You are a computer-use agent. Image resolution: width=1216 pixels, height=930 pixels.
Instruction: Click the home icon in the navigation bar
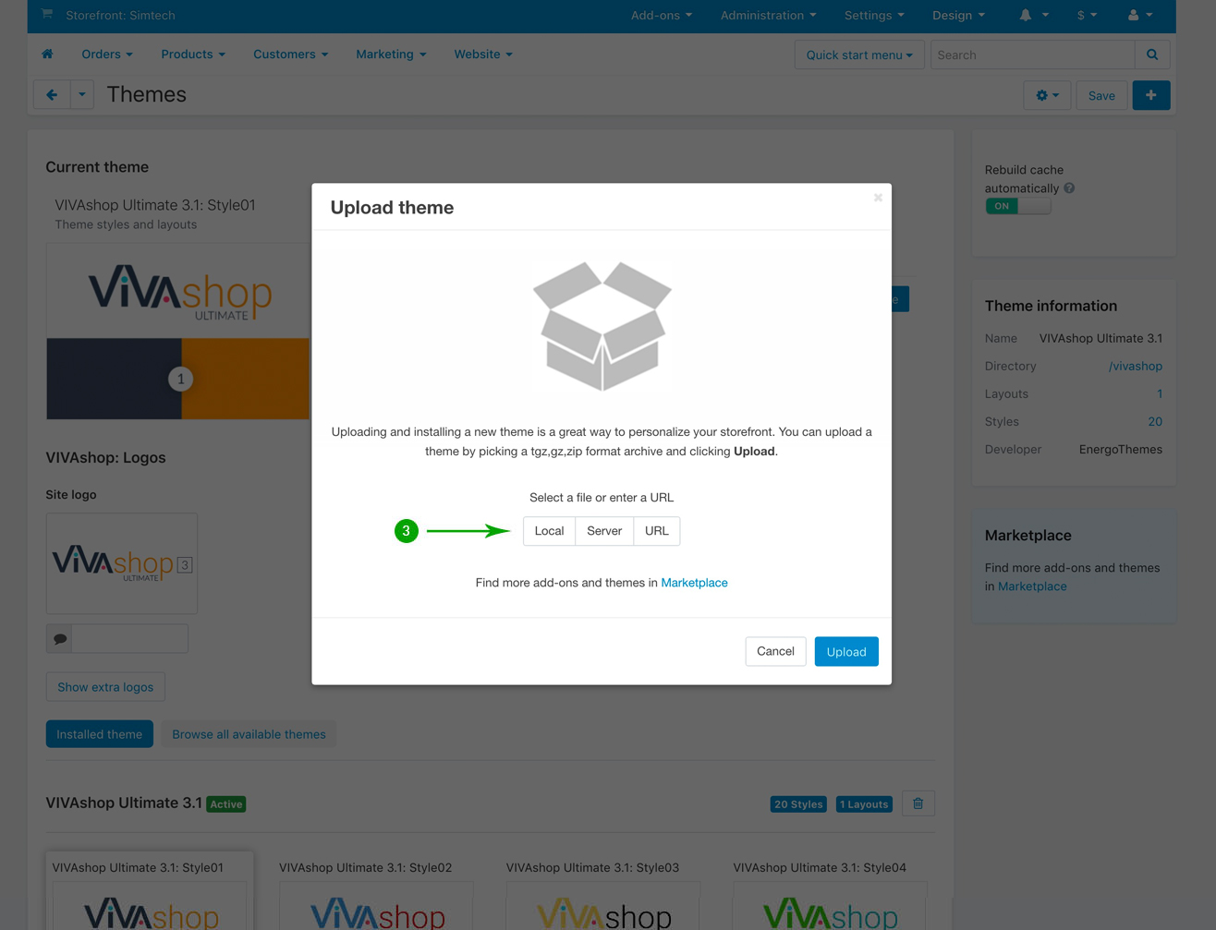click(x=47, y=54)
